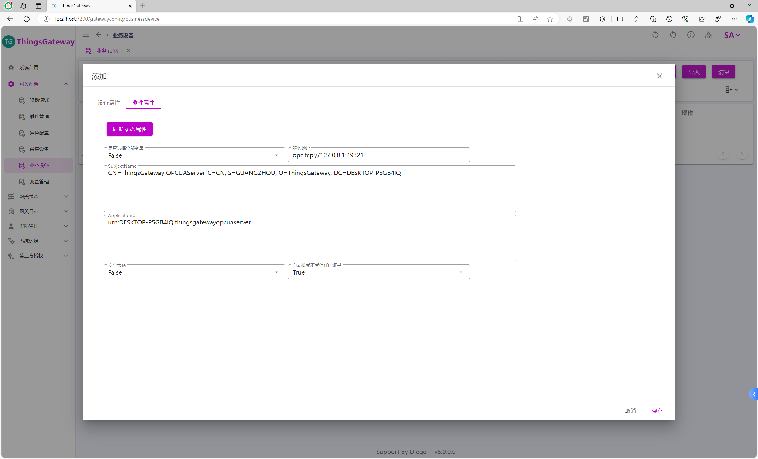Select the 插件属性 tab

[x=143, y=102]
